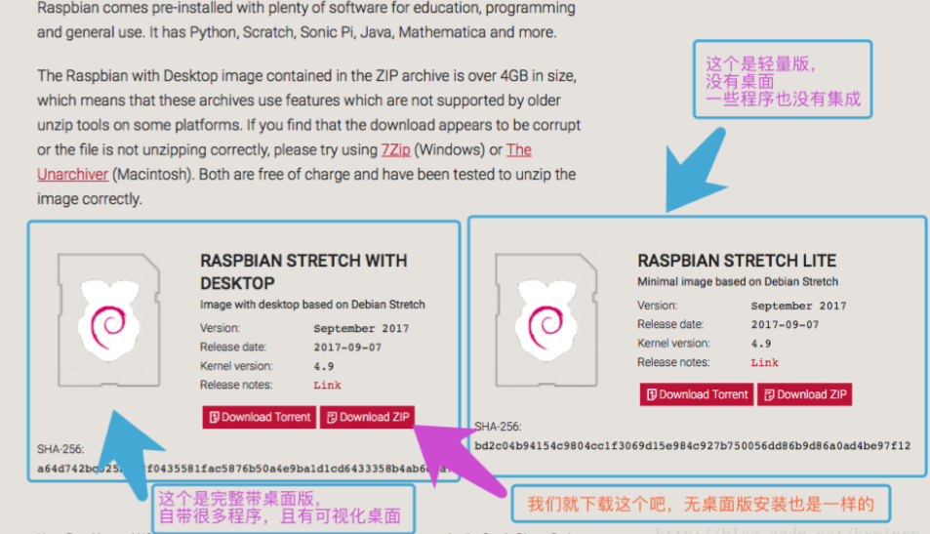The height and width of the screenshot is (534, 930).
Task: Open The Unarchiver link
Action: coord(72,175)
